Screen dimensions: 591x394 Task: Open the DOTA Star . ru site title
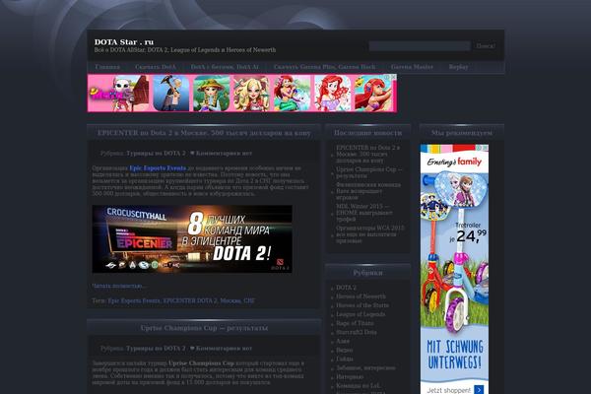[x=124, y=41]
